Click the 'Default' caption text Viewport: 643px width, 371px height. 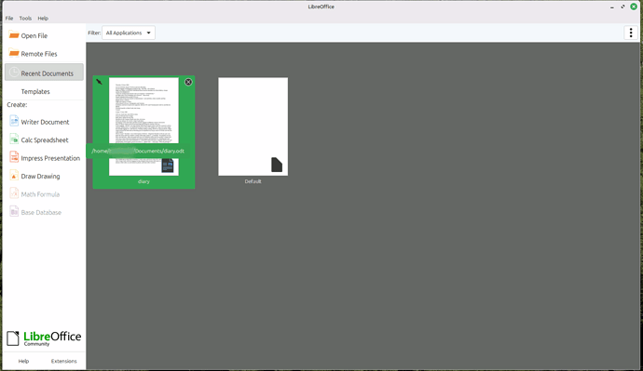click(x=253, y=181)
